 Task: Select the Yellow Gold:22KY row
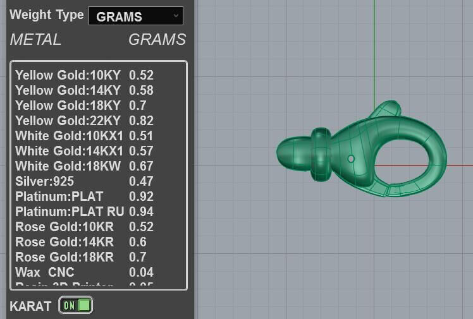pos(85,121)
